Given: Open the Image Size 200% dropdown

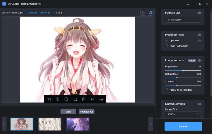Looking at the screenshot, I should (x=183, y=114).
